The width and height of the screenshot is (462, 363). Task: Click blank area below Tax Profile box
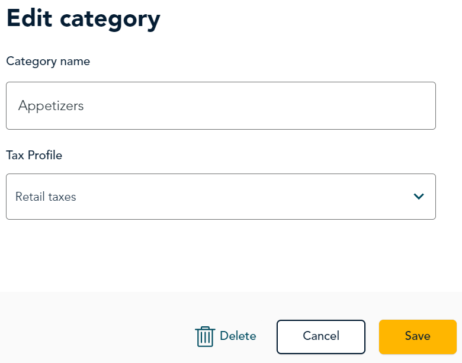coord(221,255)
